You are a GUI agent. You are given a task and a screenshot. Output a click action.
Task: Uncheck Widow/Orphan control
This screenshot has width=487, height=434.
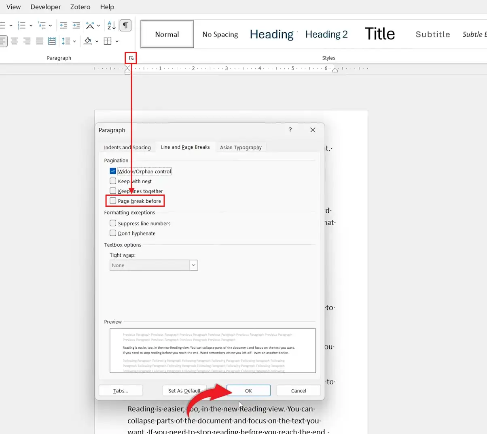(x=113, y=171)
